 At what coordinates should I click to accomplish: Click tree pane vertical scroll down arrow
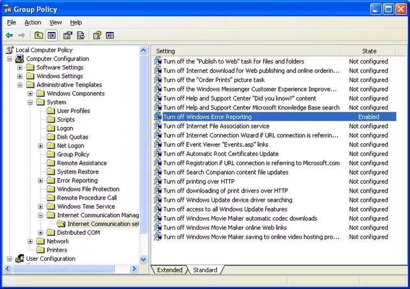pyautogui.click(x=143, y=259)
